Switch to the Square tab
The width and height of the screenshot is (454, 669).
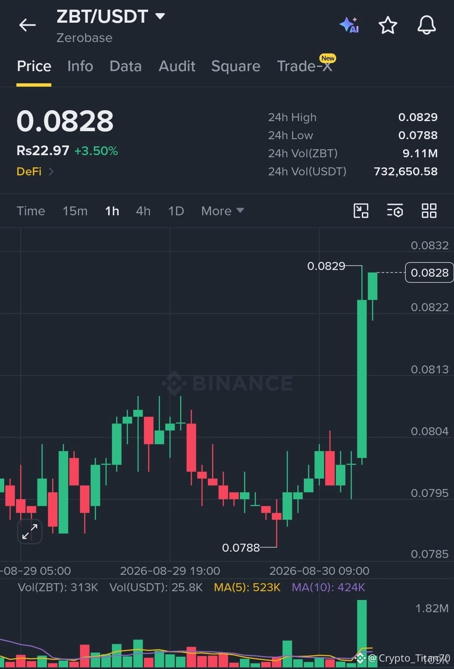tap(236, 66)
